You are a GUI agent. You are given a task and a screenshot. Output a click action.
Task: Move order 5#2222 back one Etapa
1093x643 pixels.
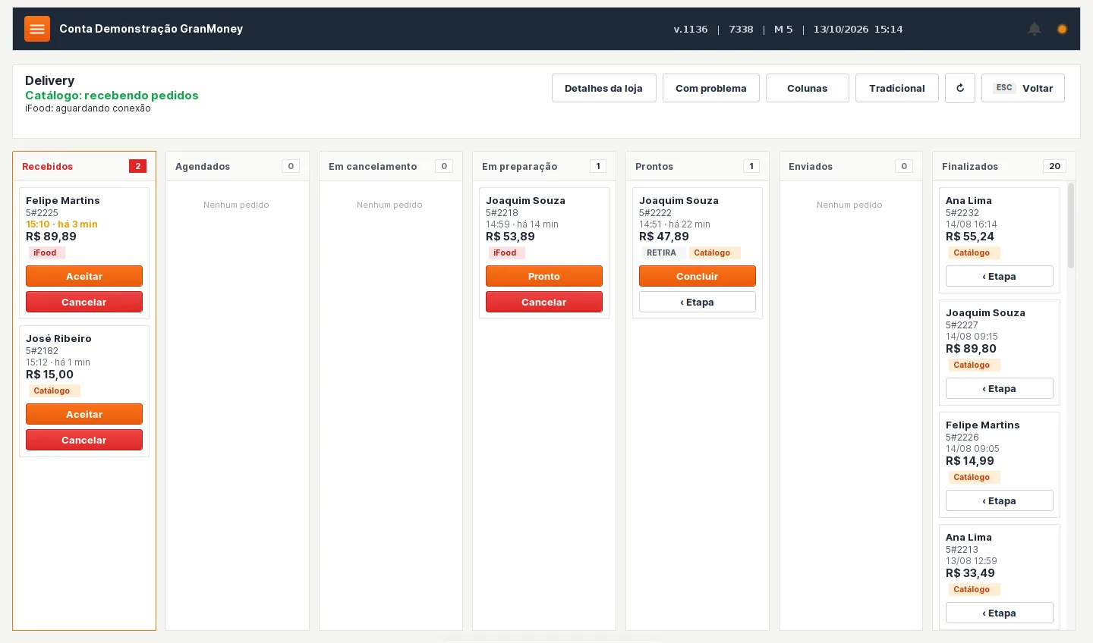(x=698, y=302)
